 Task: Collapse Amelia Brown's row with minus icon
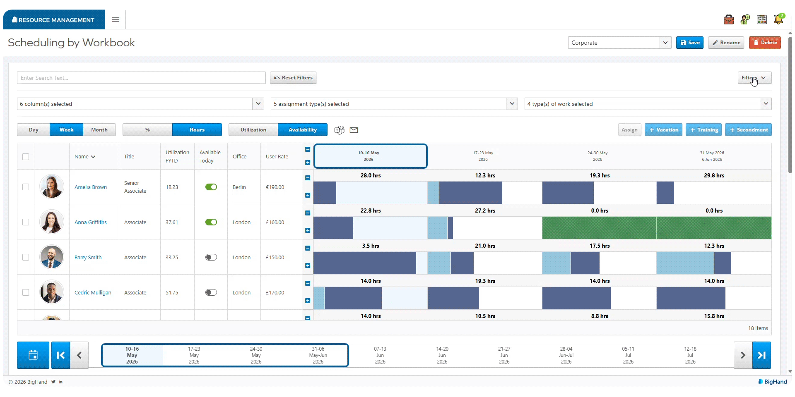pyautogui.click(x=308, y=178)
